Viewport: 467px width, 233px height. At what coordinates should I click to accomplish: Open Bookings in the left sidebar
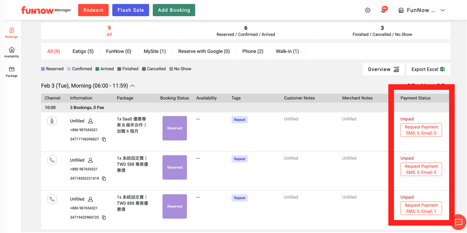12,33
